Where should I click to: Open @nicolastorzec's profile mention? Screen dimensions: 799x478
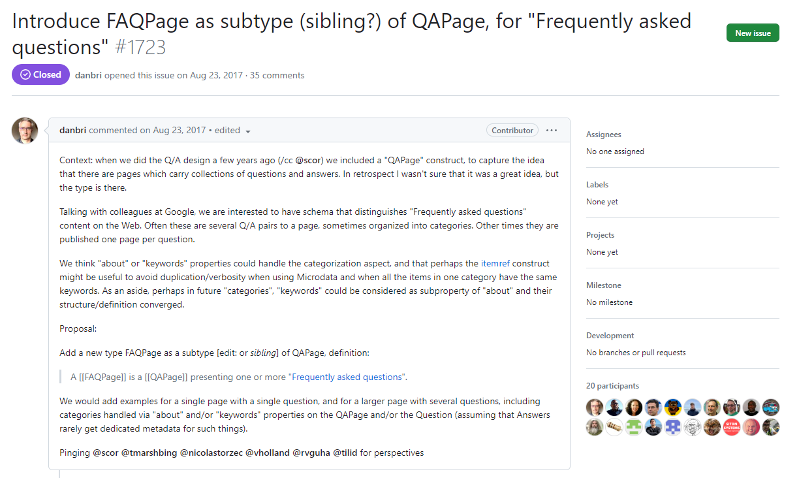click(211, 453)
